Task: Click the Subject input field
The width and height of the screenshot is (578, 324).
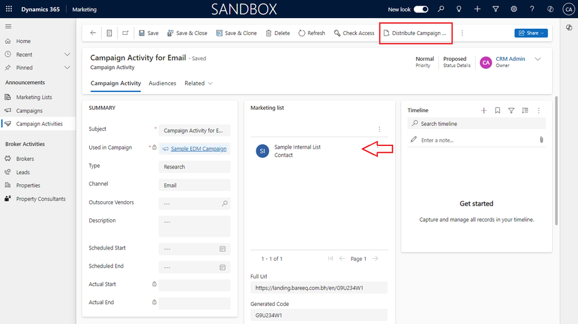Action: [195, 130]
